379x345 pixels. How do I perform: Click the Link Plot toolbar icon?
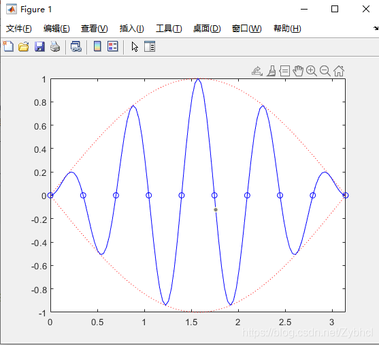[x=76, y=46]
